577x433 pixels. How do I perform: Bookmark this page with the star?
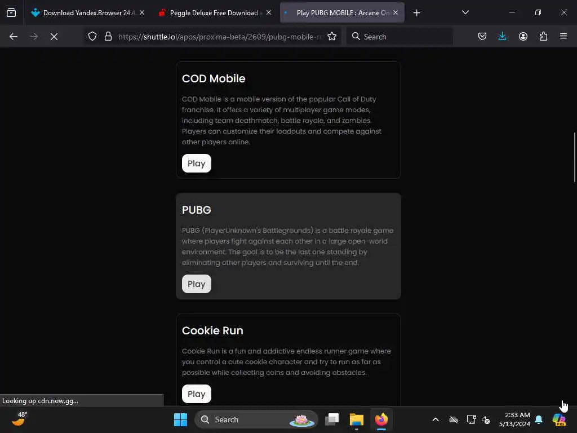(x=332, y=37)
